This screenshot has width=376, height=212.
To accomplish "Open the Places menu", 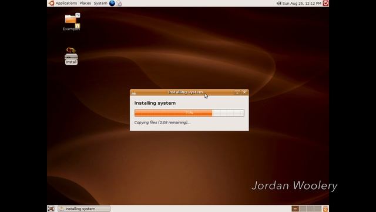I will [x=85, y=3].
